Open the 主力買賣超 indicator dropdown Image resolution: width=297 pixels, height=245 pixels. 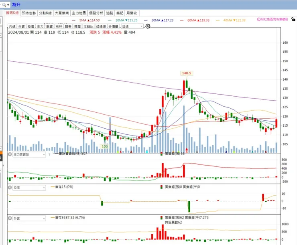(29, 154)
